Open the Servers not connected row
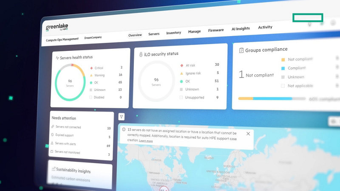340x191 pixels. pos(81,128)
